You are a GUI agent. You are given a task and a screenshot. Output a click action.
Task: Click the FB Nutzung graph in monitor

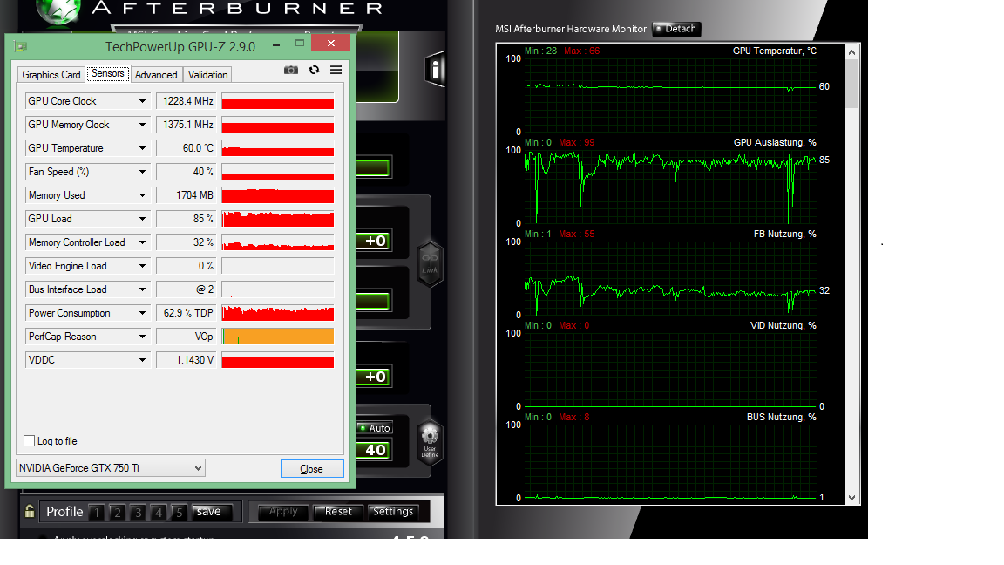(x=670, y=279)
